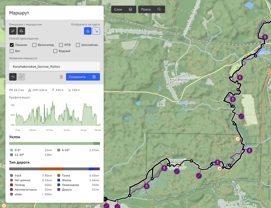The width and height of the screenshot is (271, 208).
Task: Open the Поиск search box
Action: click(151, 10)
